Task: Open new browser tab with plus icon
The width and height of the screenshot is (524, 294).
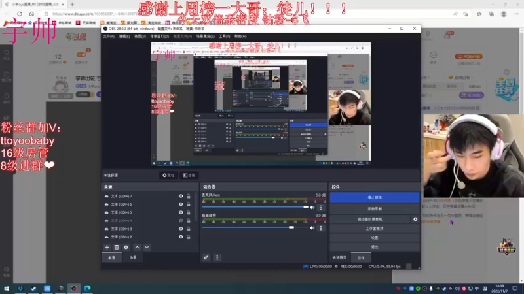Action: tap(72, 5)
